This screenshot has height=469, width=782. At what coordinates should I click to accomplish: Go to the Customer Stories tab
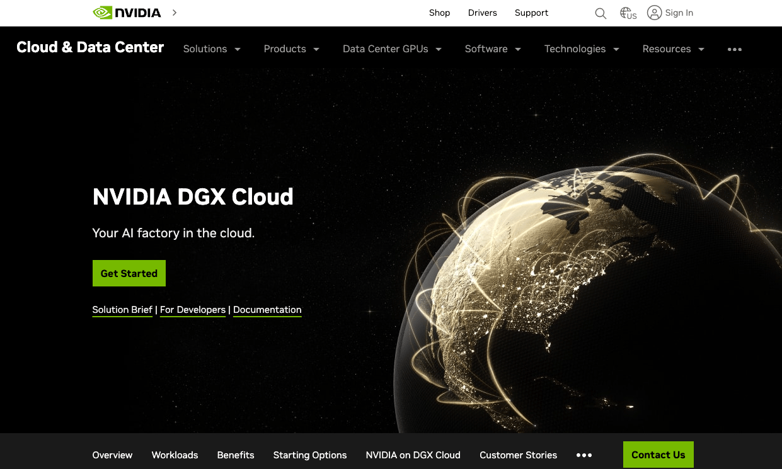click(519, 455)
